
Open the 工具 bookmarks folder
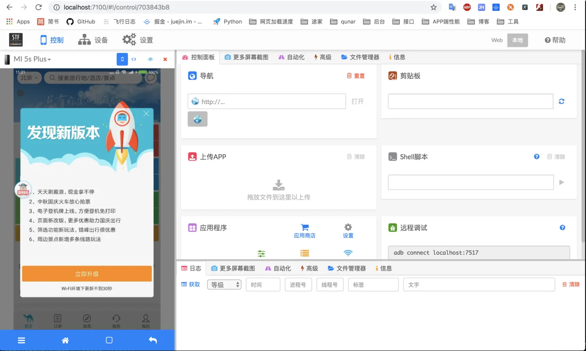point(508,21)
